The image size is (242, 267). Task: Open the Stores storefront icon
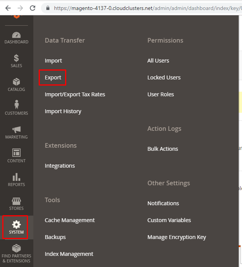pos(16,201)
